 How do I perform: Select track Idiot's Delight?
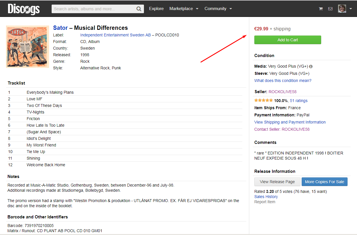coord(39,138)
